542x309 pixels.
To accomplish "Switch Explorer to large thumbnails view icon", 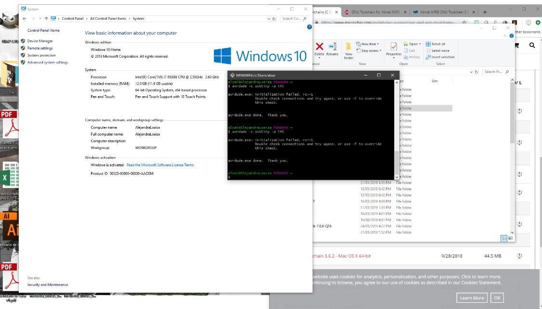I will pos(510,238).
